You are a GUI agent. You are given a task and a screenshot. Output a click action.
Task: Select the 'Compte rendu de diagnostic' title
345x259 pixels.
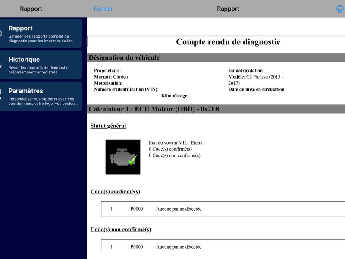point(228,41)
